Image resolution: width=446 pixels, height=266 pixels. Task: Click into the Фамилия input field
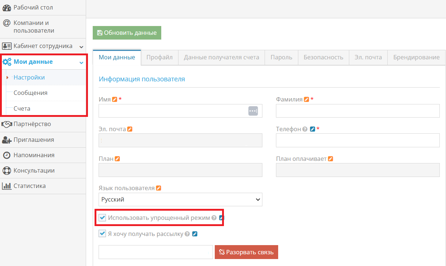coord(357,111)
